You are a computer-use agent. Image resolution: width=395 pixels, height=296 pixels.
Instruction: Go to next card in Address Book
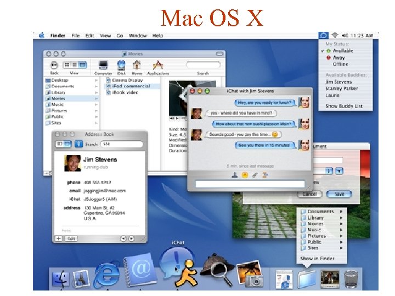pos(132,238)
